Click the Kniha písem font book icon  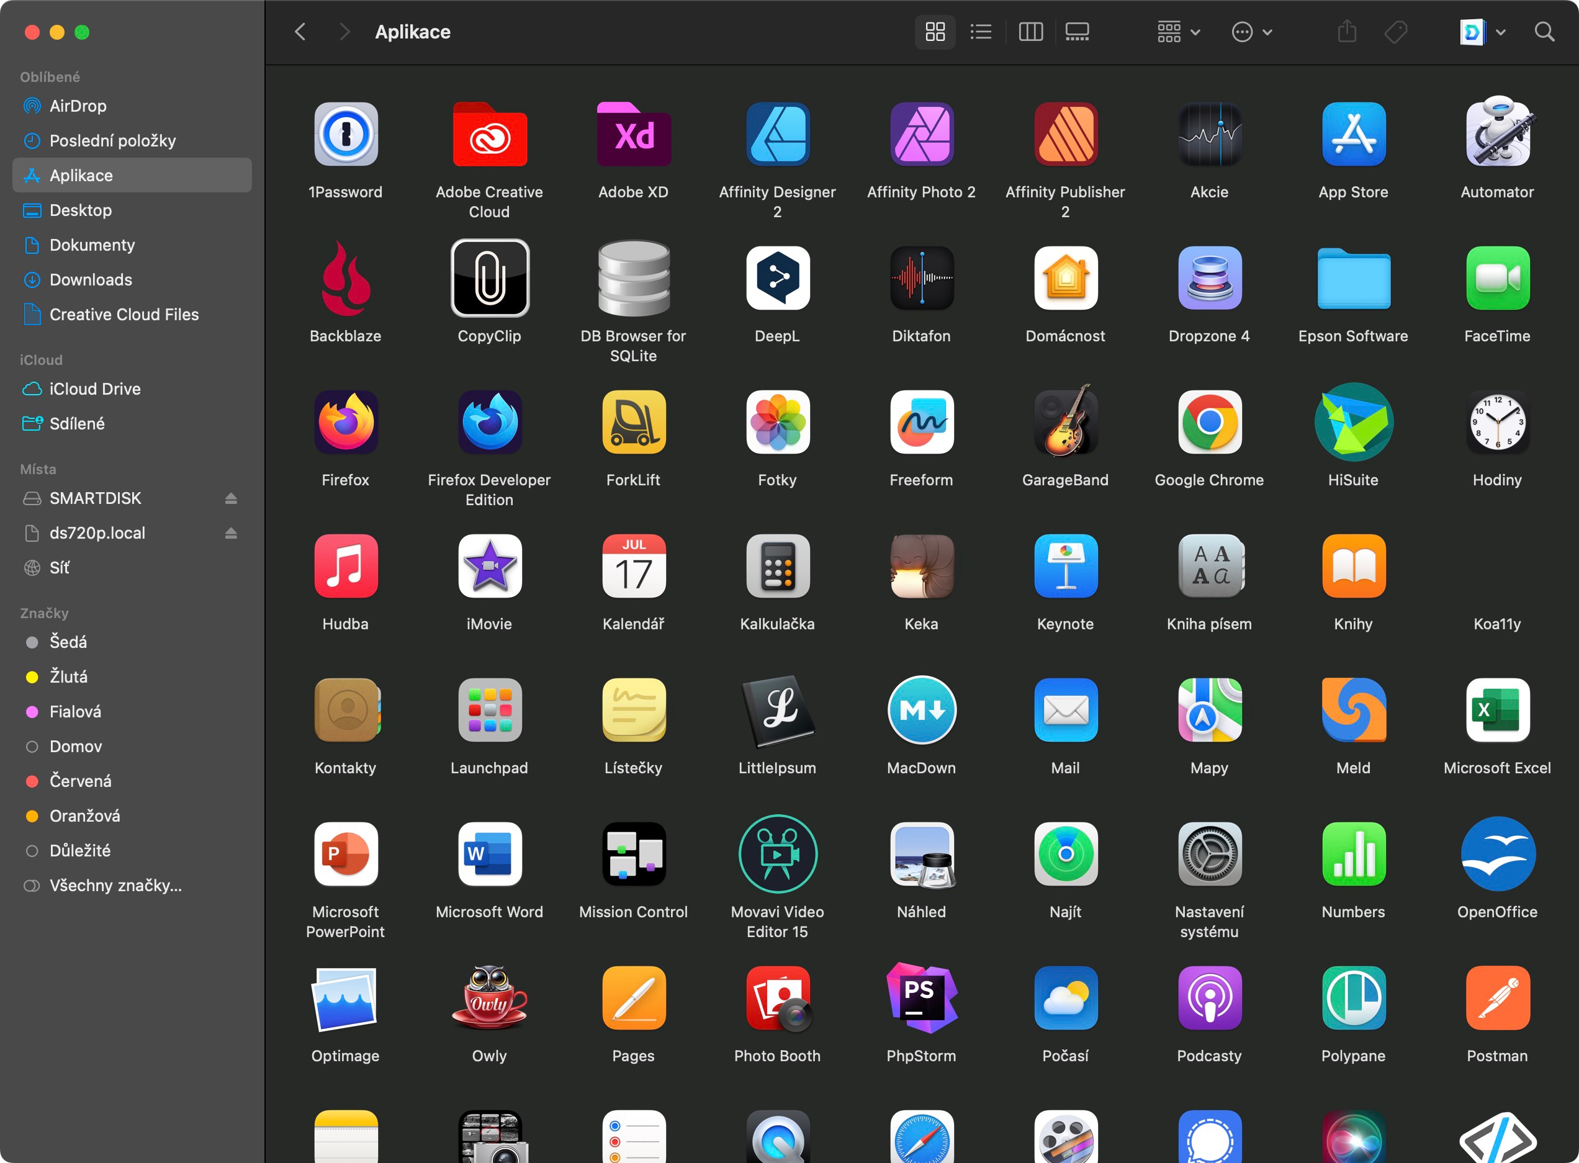tap(1210, 566)
